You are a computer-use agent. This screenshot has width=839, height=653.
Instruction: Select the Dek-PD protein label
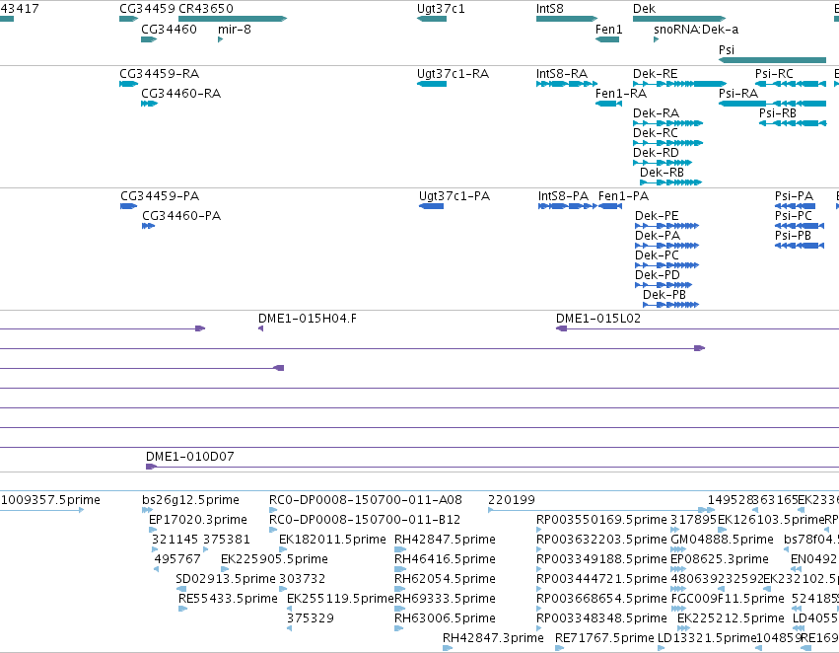pyautogui.click(x=657, y=275)
